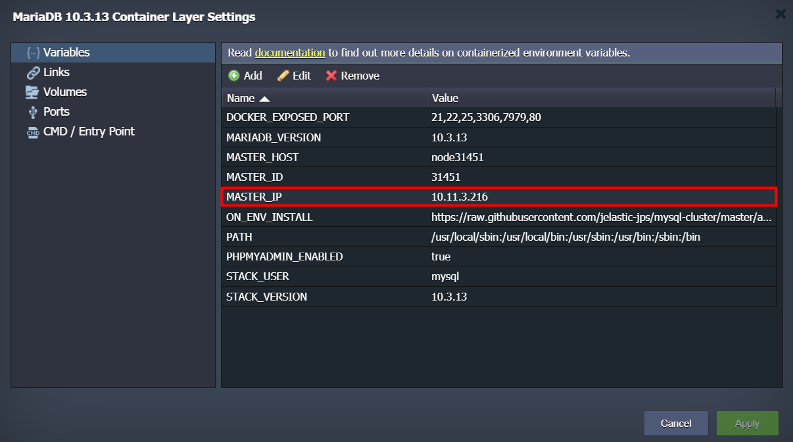Click the Value column header
Viewport: 793px width, 442px height.
click(445, 98)
